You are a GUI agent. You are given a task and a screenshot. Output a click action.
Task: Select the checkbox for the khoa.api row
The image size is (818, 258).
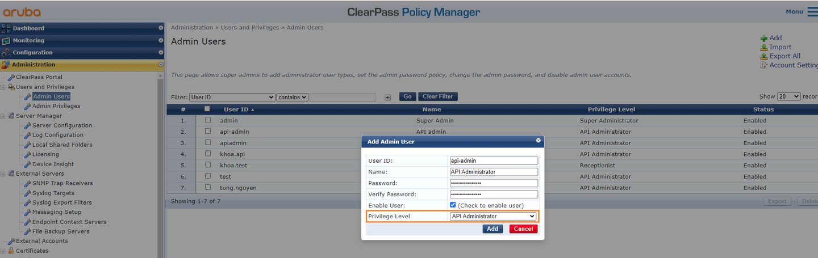point(207,154)
